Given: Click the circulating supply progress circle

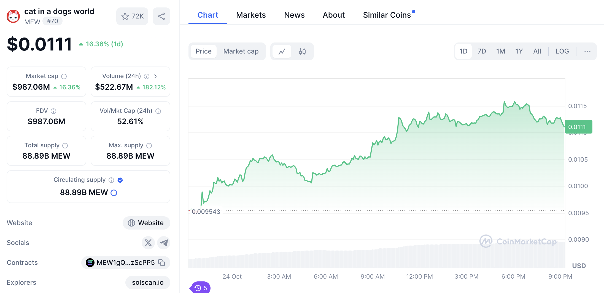Looking at the screenshot, I should 114,193.
